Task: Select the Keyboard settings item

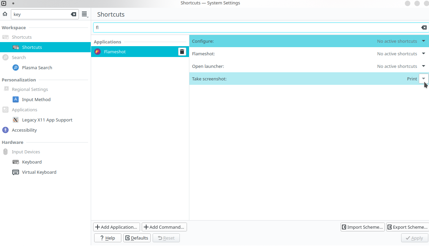Action: click(32, 162)
